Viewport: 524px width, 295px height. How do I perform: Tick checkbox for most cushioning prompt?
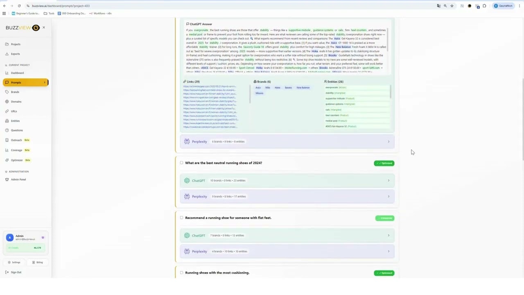point(181,272)
